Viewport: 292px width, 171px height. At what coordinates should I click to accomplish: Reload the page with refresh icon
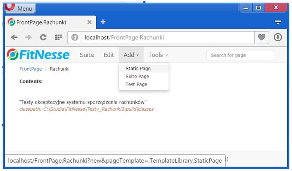click(43, 37)
